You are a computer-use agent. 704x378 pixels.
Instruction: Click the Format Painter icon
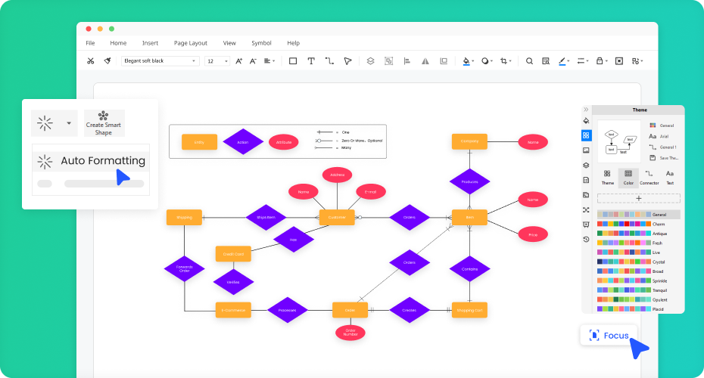pyautogui.click(x=107, y=61)
